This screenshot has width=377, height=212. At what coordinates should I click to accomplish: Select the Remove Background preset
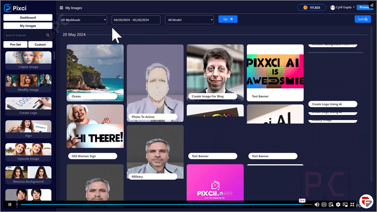pyautogui.click(x=28, y=175)
